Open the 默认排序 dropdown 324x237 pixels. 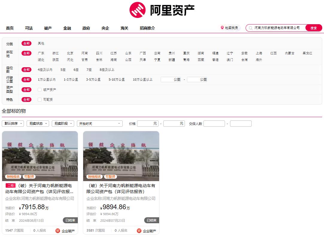tap(13, 123)
